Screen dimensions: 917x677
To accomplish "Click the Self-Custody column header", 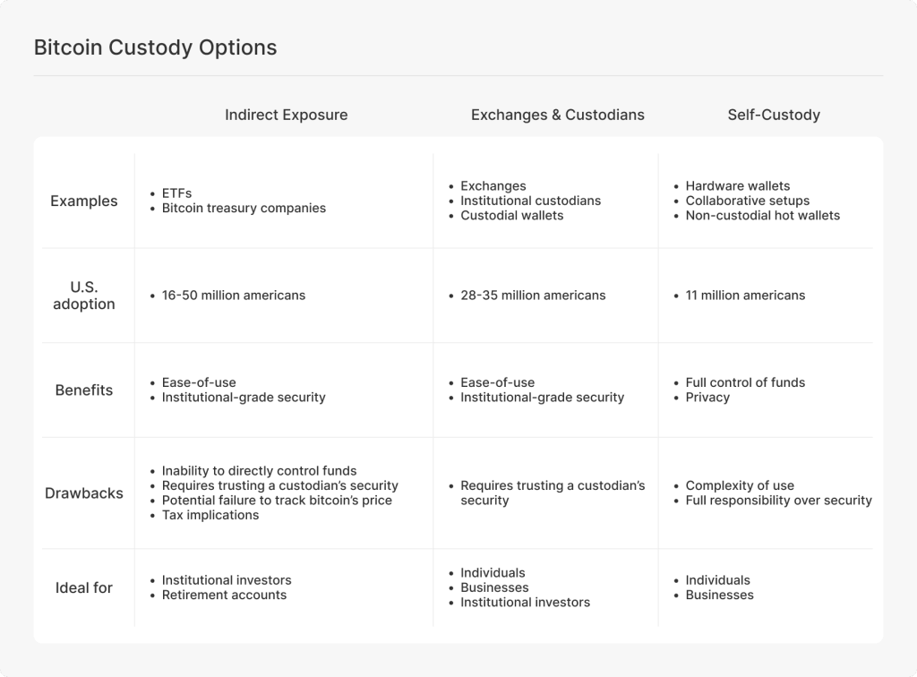I will pyautogui.click(x=774, y=115).
